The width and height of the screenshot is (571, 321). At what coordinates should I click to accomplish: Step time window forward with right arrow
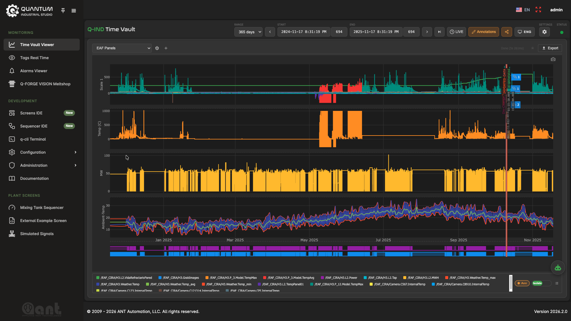click(427, 32)
